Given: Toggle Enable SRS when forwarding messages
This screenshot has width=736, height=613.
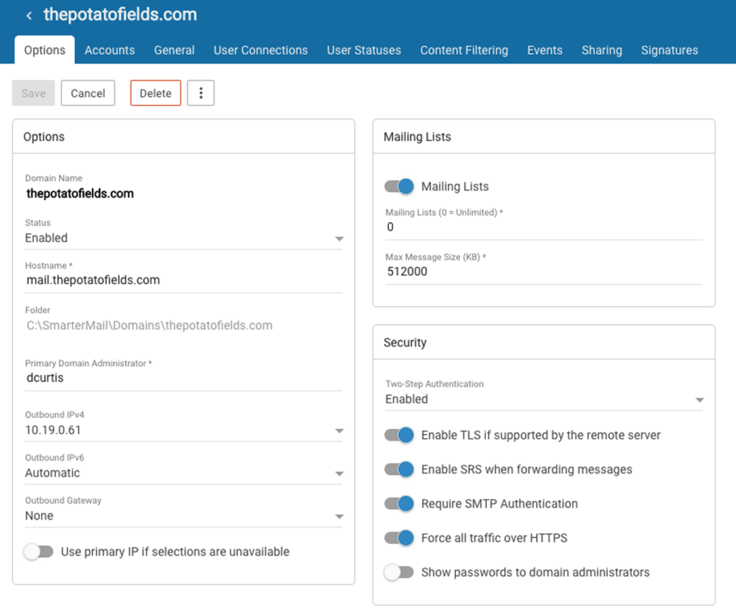Looking at the screenshot, I should pyautogui.click(x=400, y=469).
